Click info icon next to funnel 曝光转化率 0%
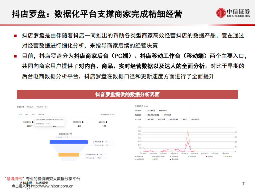Viewport: 255px width, 191px height. pyautogui.click(x=103, y=145)
